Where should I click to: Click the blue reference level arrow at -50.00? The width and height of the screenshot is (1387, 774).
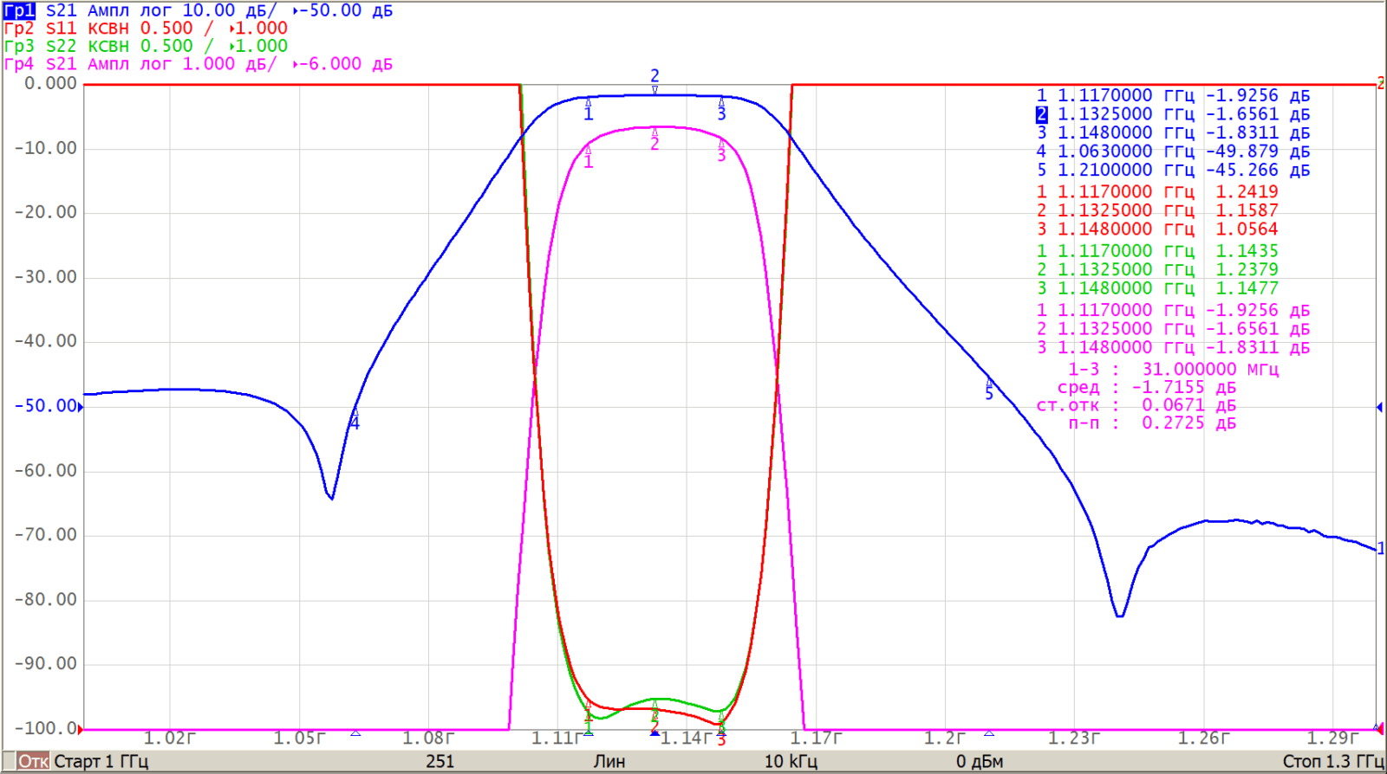[81, 406]
